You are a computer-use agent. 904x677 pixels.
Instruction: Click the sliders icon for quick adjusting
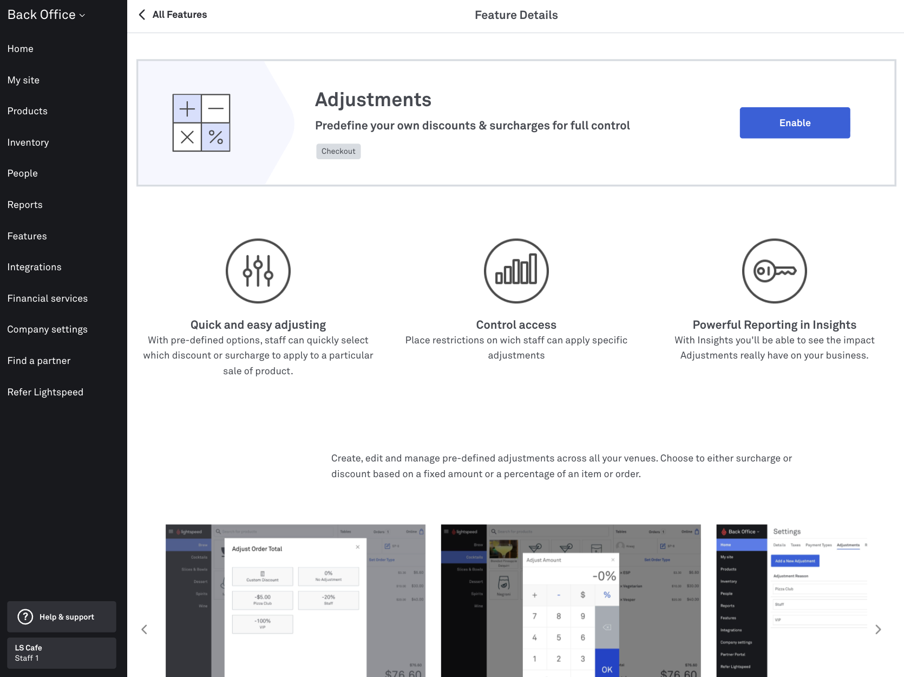(x=258, y=271)
